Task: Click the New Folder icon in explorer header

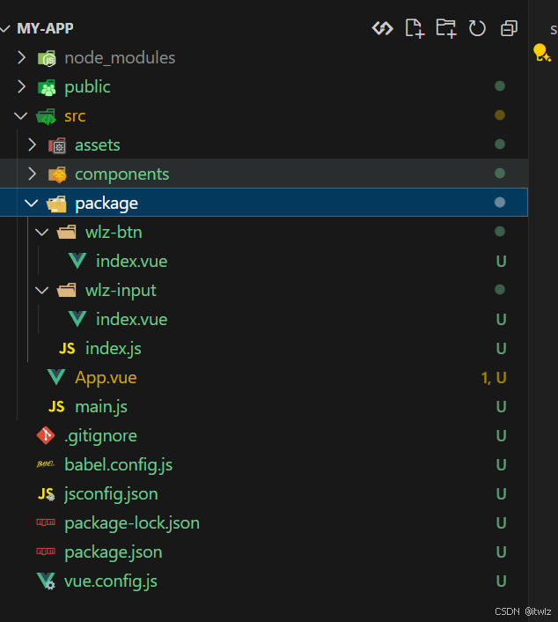Action: click(446, 28)
